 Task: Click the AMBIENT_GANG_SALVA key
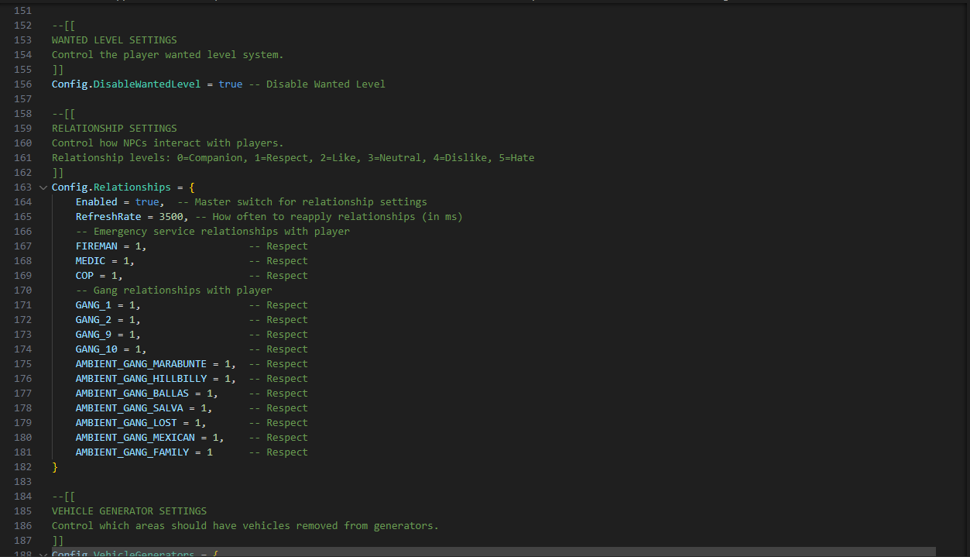[129, 408]
